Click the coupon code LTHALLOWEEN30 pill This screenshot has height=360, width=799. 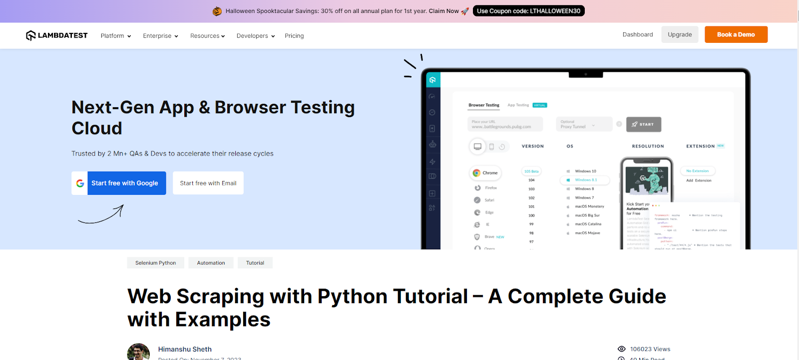(x=529, y=11)
